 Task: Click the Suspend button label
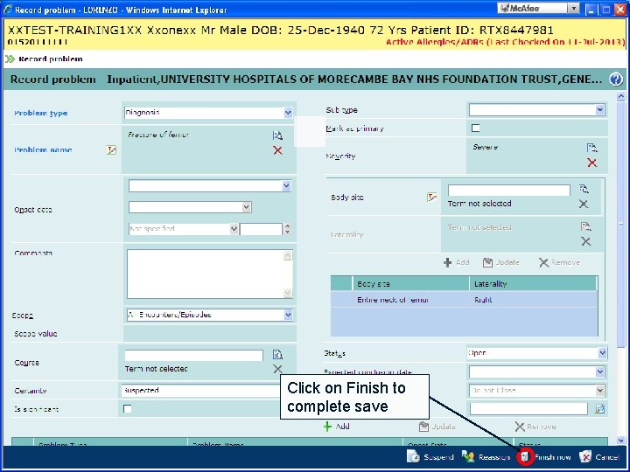[438, 457]
